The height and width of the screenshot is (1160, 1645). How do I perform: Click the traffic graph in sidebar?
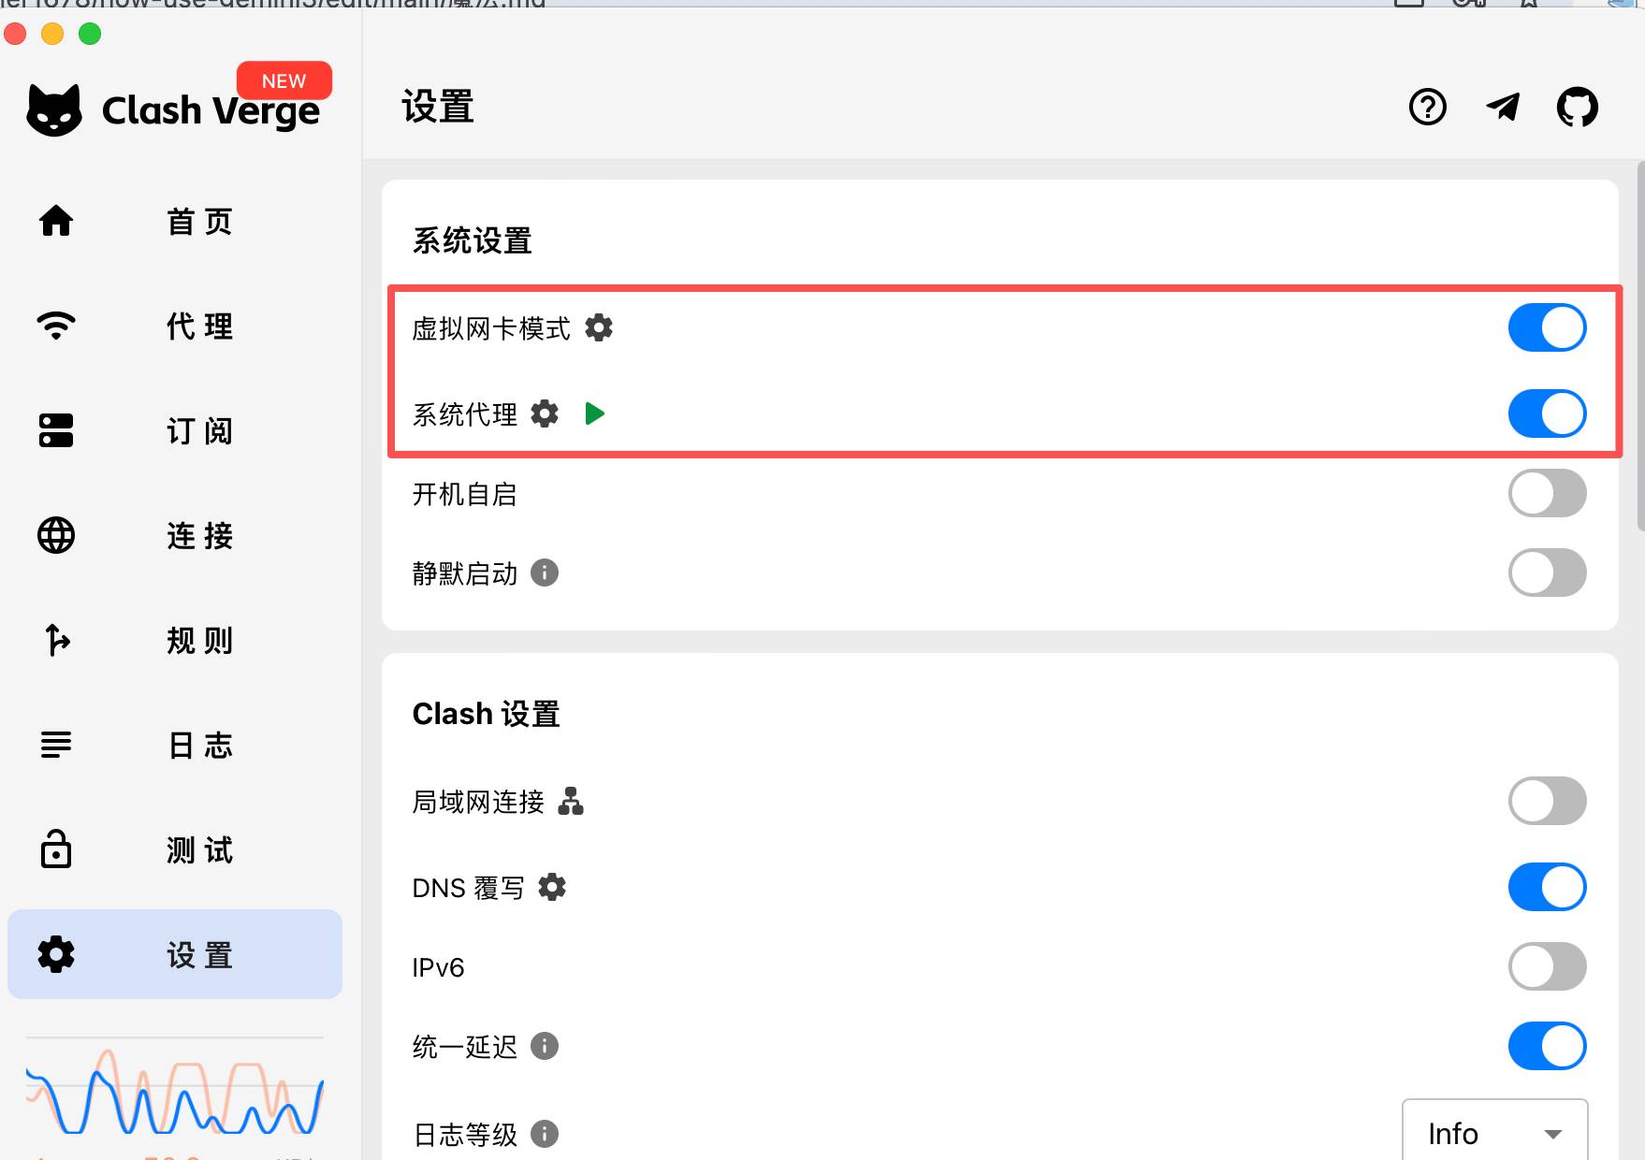tap(174, 1093)
